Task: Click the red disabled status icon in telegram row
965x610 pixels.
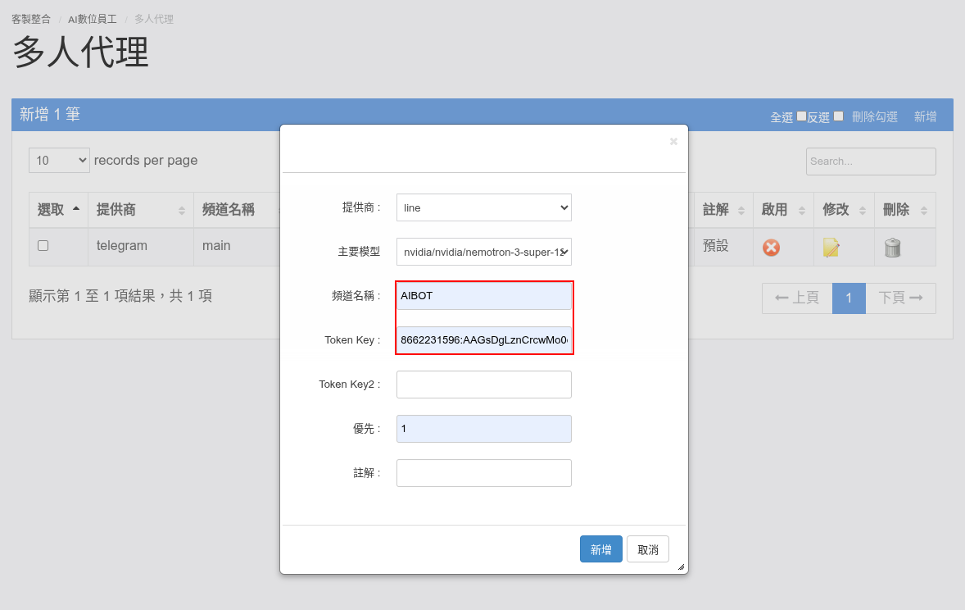Action: [771, 248]
